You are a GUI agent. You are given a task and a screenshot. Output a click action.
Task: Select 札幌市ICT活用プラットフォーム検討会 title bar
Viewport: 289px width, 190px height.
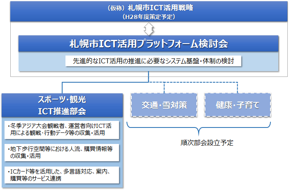click(149, 44)
